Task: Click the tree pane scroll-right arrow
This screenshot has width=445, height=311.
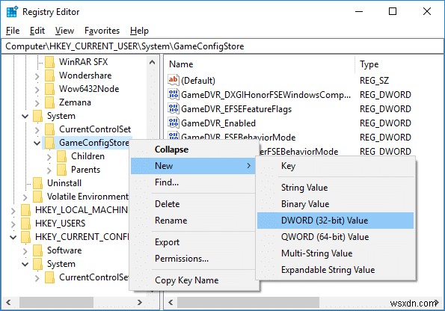Action: pyautogui.click(x=140, y=303)
